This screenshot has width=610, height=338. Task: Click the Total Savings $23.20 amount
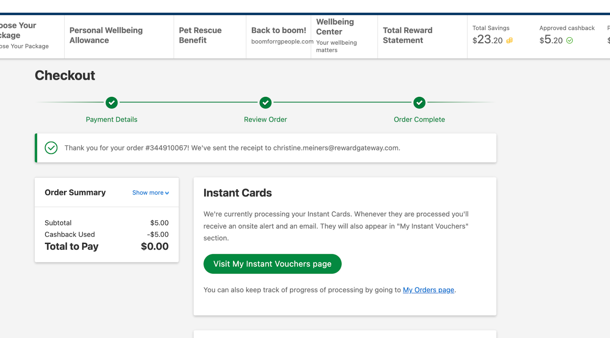[488, 40]
